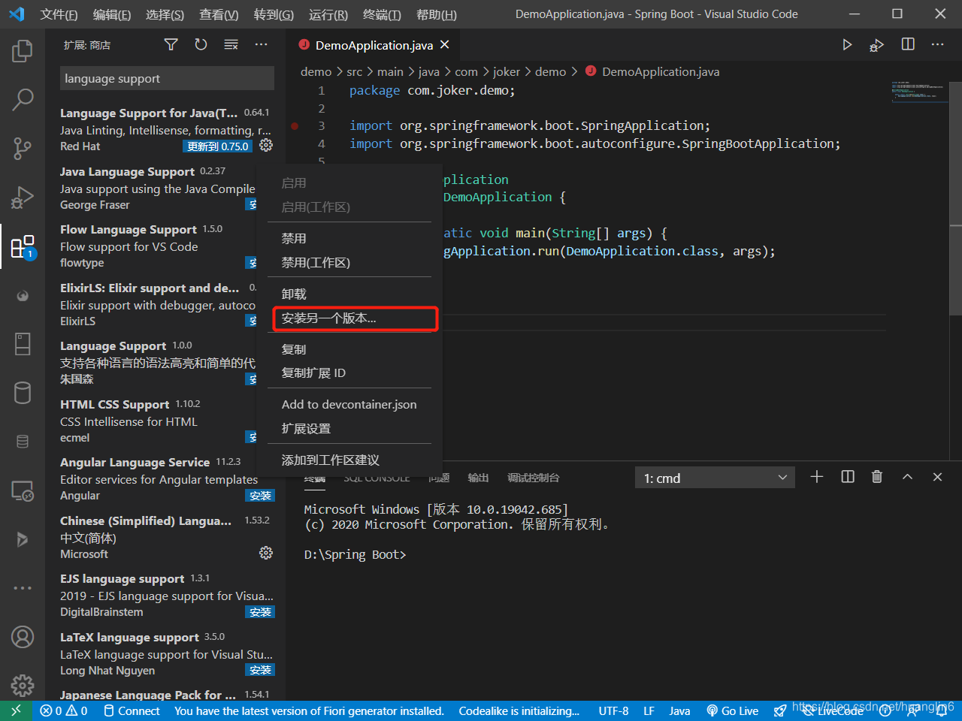Open the database icon in the activity bar
The height and width of the screenshot is (721, 962).
[23, 393]
